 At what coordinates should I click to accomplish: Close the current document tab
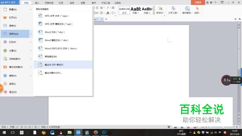point(102,19)
